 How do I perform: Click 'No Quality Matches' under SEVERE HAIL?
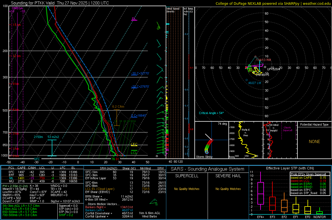(228, 189)
